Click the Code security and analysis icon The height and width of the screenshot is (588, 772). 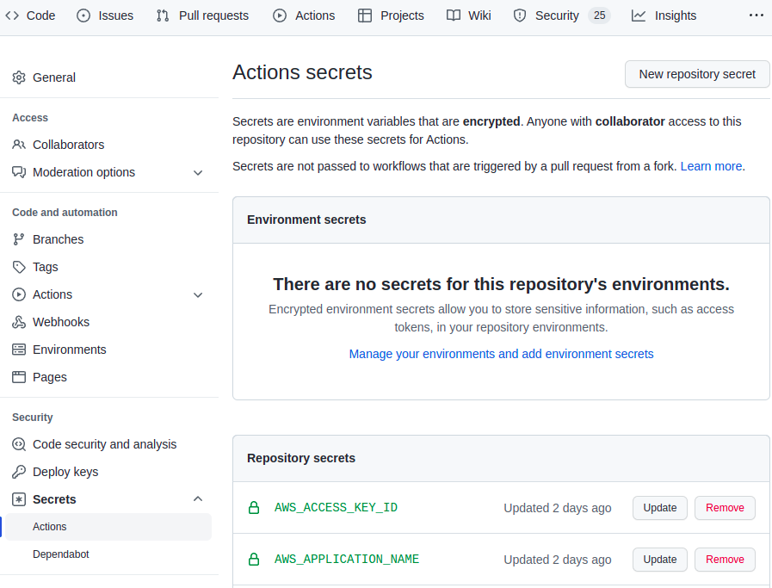pos(19,444)
